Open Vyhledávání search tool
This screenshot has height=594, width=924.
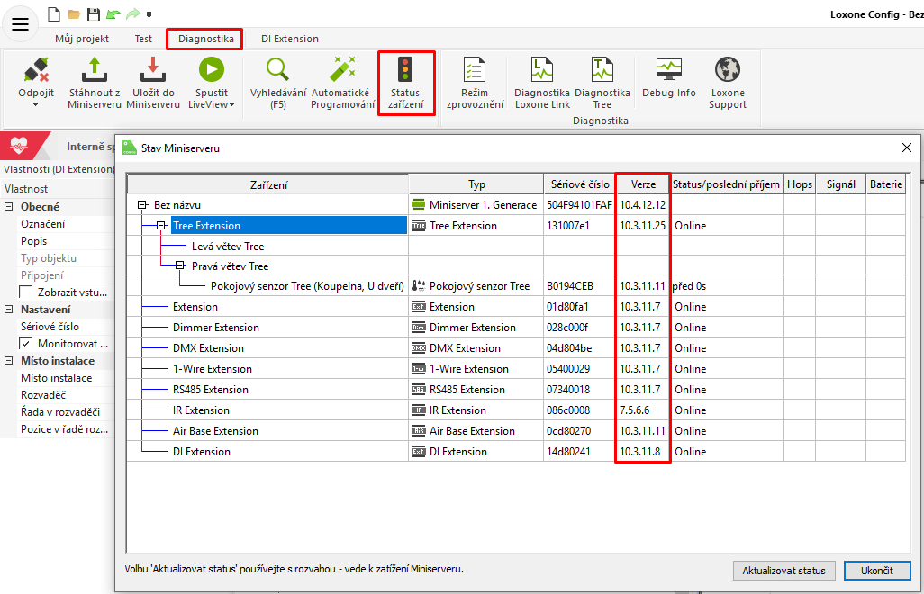277,71
